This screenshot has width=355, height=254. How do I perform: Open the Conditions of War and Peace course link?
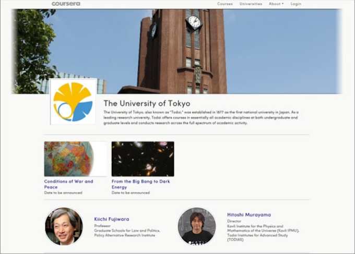[68, 184]
